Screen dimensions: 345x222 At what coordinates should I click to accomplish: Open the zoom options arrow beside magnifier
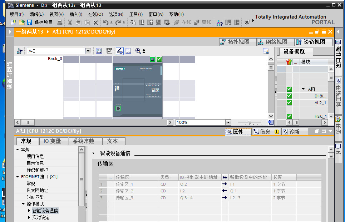click(144, 51)
